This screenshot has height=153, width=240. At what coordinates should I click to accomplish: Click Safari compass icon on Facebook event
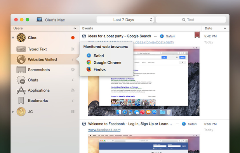coord(184,124)
